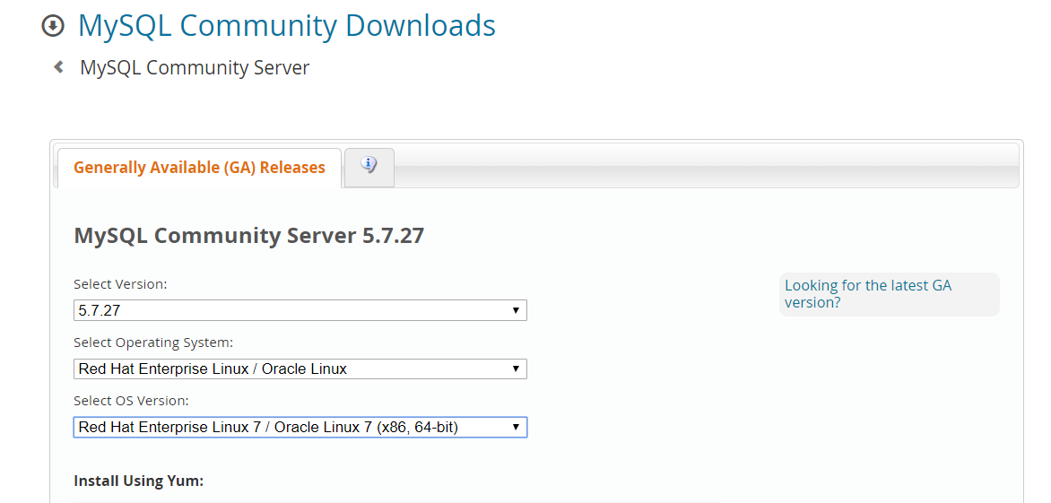Open the Select Version dropdown showing 5.7.27
This screenshot has width=1051, height=503.
300,310
